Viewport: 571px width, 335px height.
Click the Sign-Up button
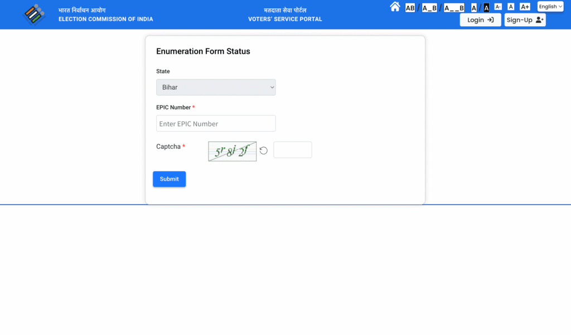click(525, 20)
